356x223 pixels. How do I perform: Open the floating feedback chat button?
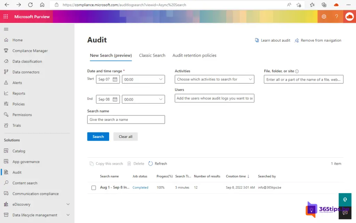pos(345,213)
